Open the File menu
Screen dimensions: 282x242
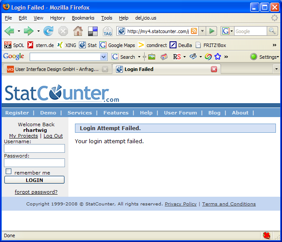pos(8,18)
